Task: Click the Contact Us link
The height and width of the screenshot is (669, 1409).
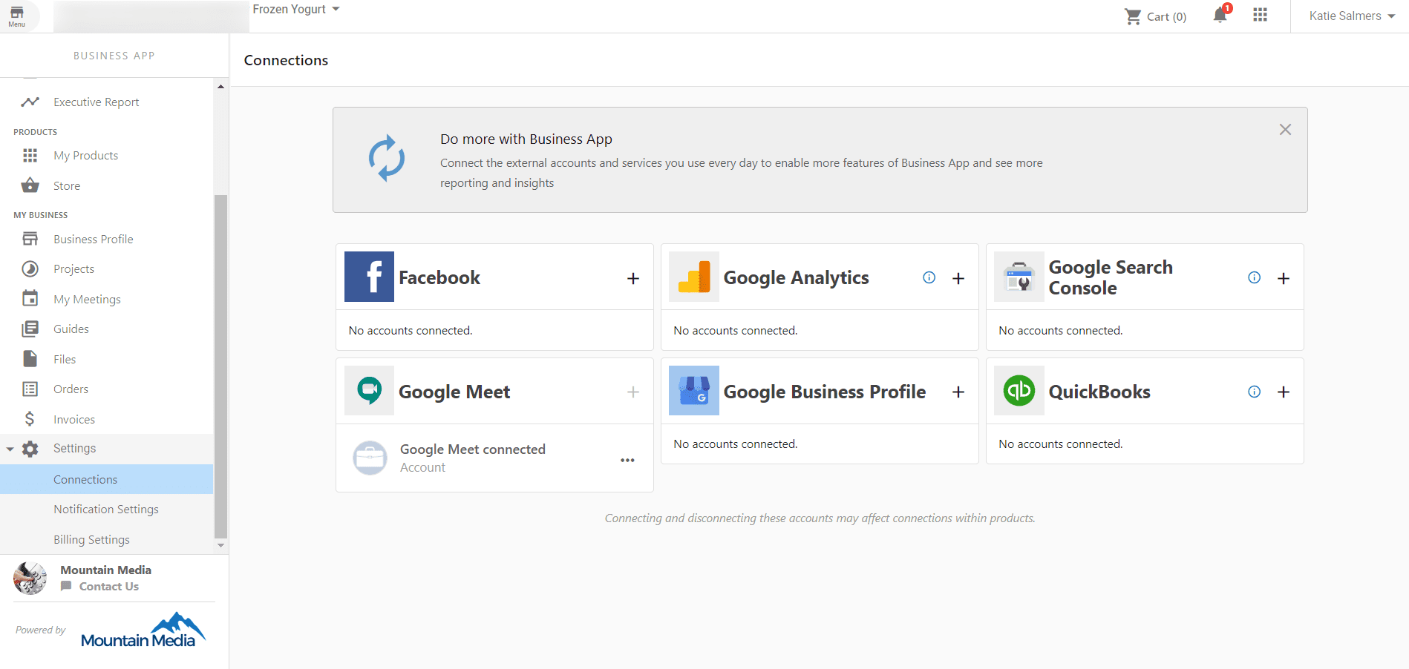Action: pyautogui.click(x=109, y=586)
